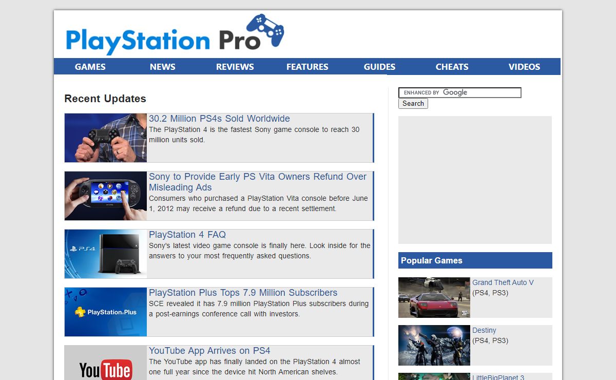Open the CHEATS section
This screenshot has width=616, height=380.
[452, 67]
